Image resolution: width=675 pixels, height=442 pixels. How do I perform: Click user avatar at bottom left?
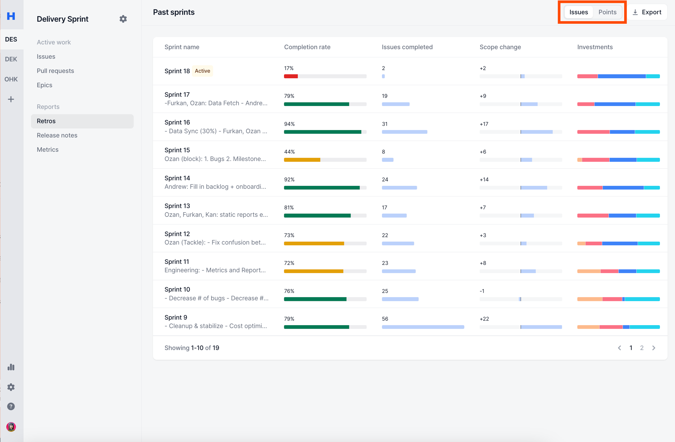11,427
